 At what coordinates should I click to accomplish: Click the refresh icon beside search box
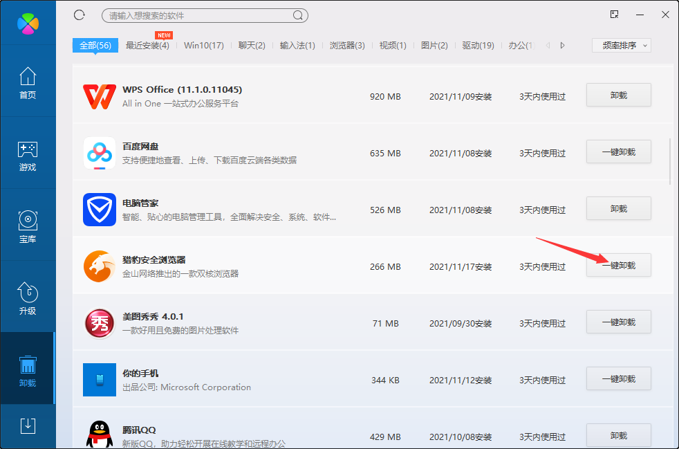click(x=80, y=15)
